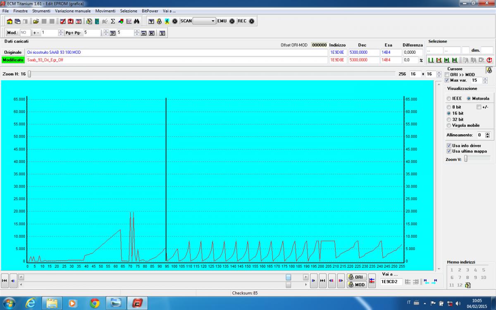Click the open folder toolbar icon
Viewport: 496px width, 310px height.
coord(36,21)
